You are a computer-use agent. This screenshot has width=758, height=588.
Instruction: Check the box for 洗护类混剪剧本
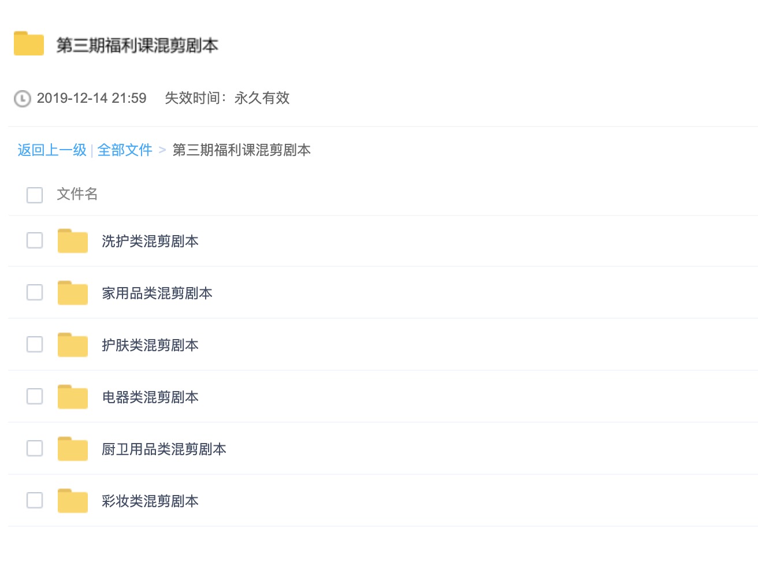[35, 240]
